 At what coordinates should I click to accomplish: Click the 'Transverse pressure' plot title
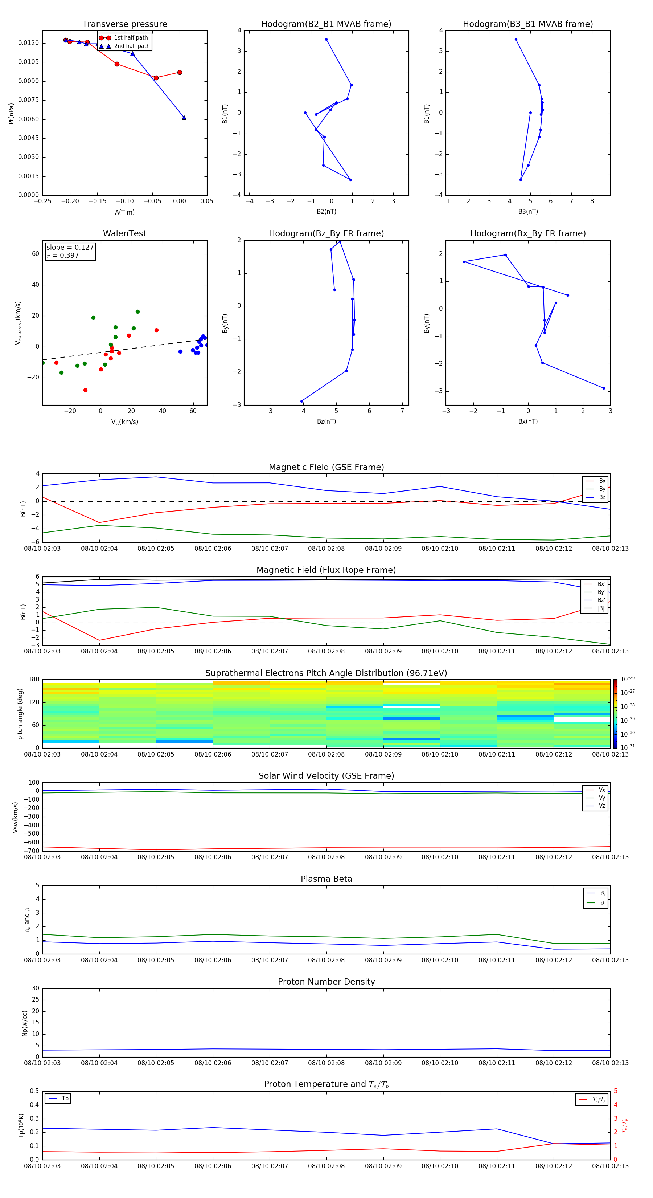coord(124,24)
